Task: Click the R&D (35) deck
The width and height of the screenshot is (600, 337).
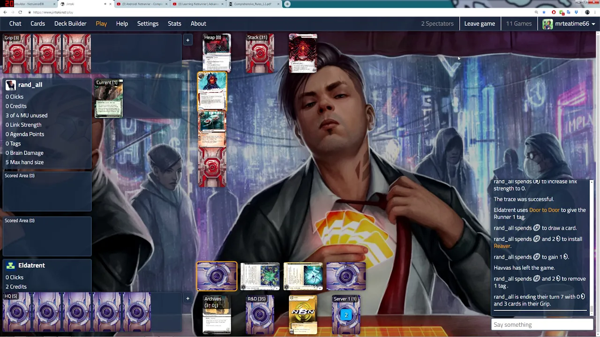Action: tap(260, 315)
